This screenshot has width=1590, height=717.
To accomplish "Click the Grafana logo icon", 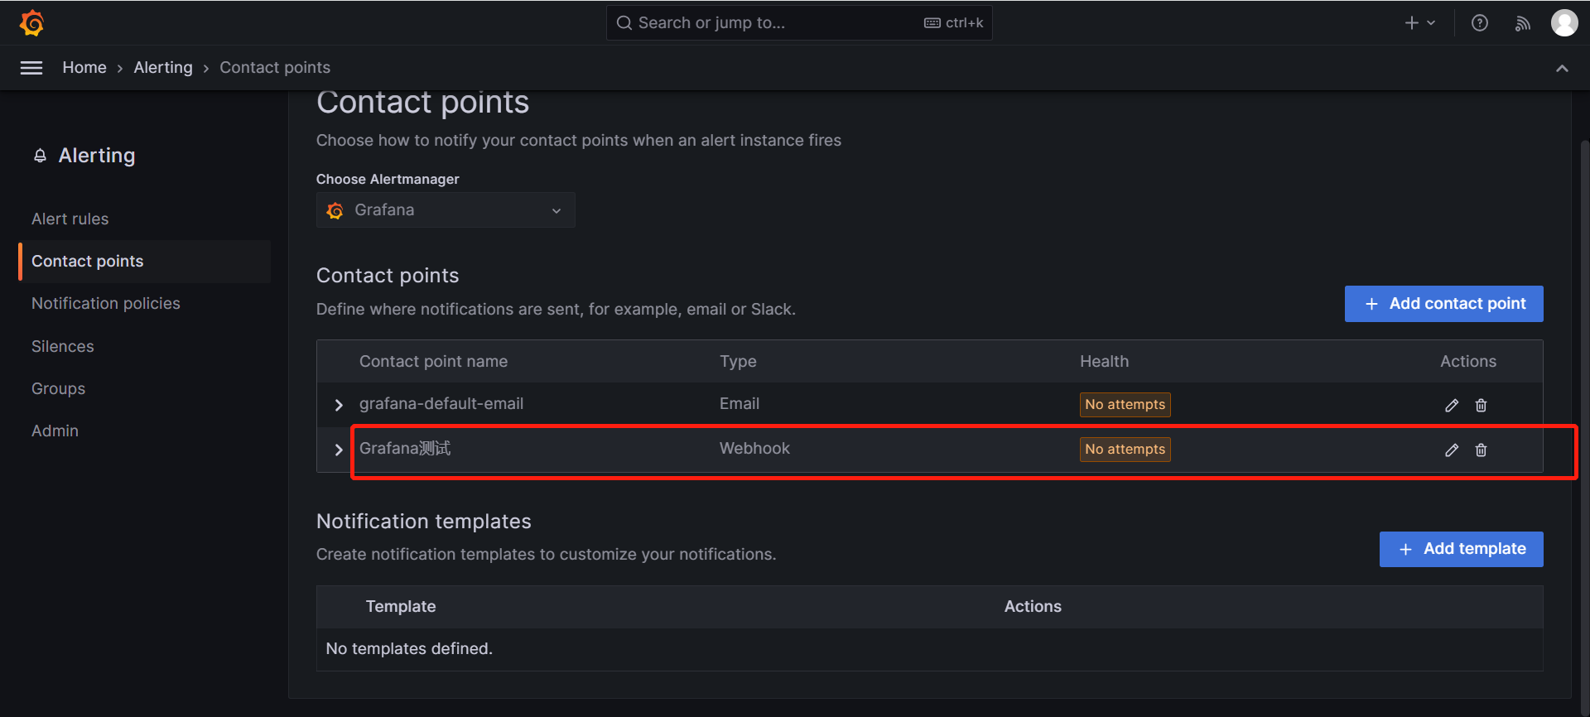I will [x=31, y=23].
